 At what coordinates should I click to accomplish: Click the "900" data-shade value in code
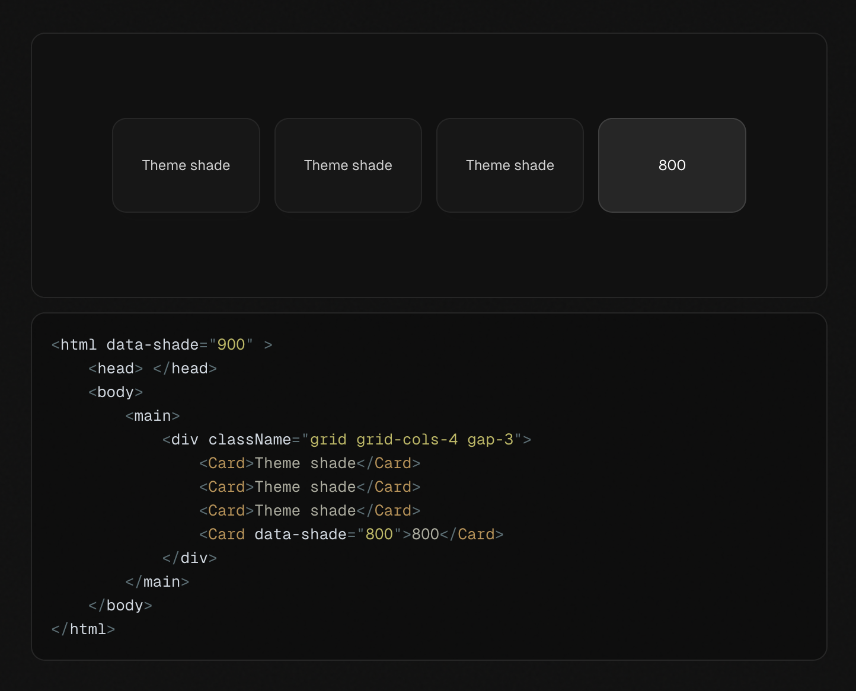(231, 345)
